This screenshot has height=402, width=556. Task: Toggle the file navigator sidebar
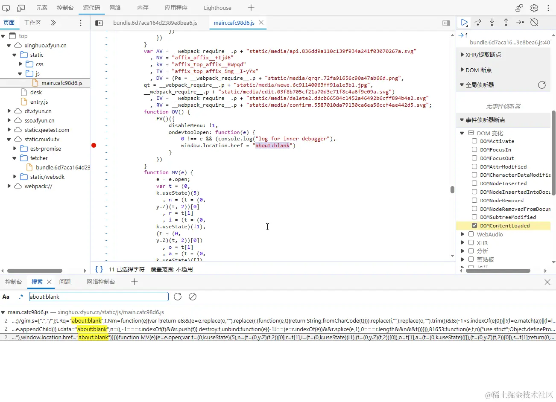click(x=99, y=23)
